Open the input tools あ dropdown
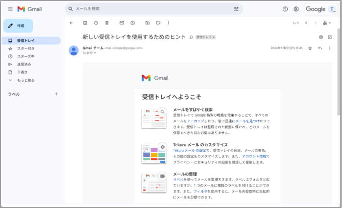This screenshot has width=342, height=208. point(327,23)
